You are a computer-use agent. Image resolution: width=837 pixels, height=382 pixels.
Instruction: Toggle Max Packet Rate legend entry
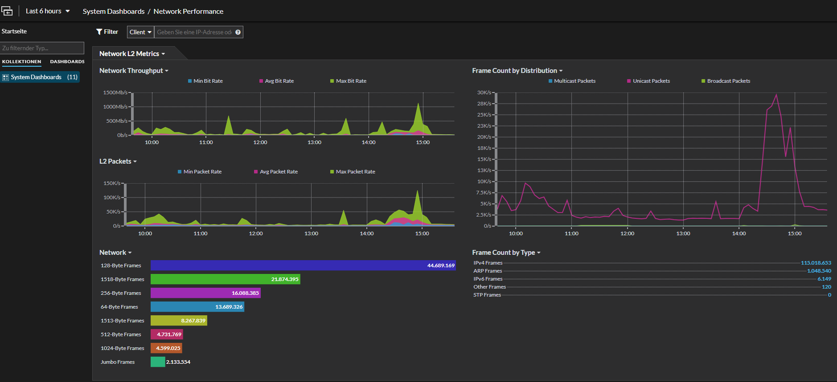(353, 172)
